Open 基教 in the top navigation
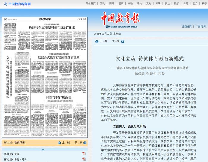This screenshot has width=208, height=162. click(x=121, y=4)
